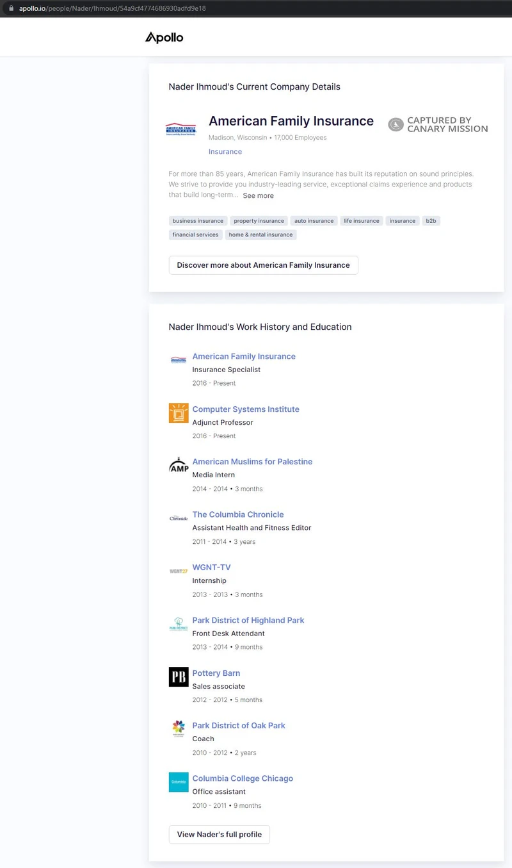Viewport: 512px width, 868px height.
Task: Click American Family Insurance logo in work history
Action: (x=179, y=360)
